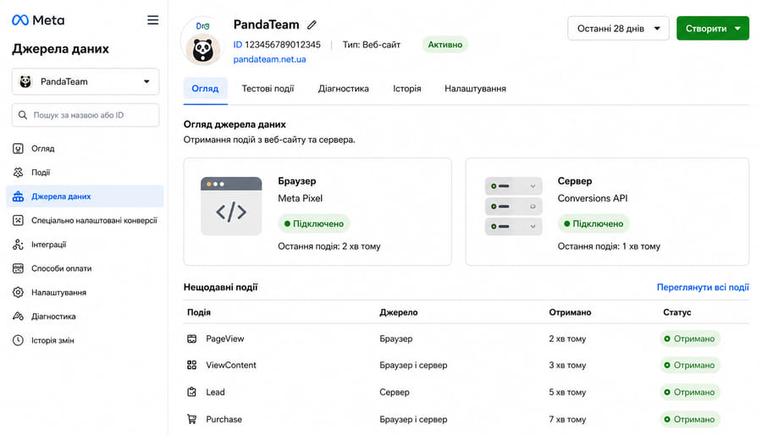Click the ViewContent event icon
Viewport: 762px width, 435px height.
point(192,365)
